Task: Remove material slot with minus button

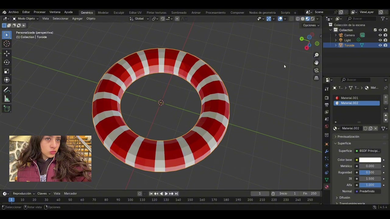Action: (386, 102)
